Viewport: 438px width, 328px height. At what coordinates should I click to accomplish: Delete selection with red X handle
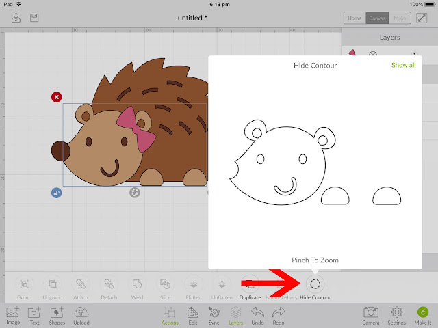[56, 97]
